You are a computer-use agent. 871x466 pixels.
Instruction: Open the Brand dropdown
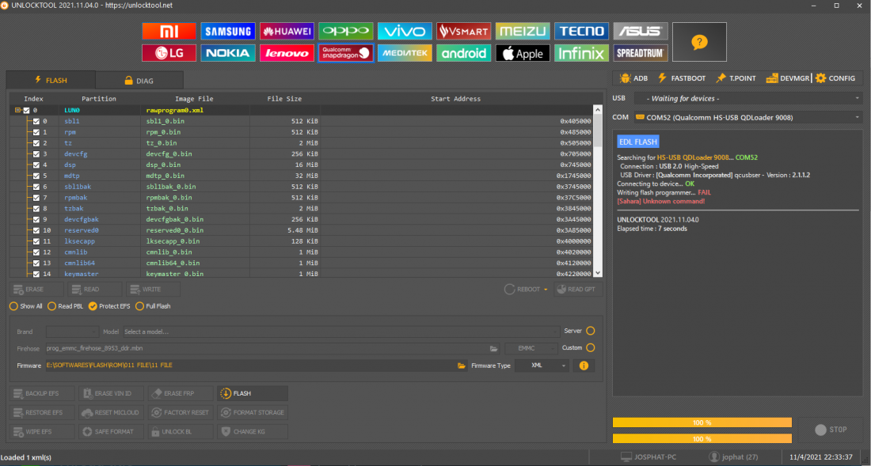pos(72,332)
